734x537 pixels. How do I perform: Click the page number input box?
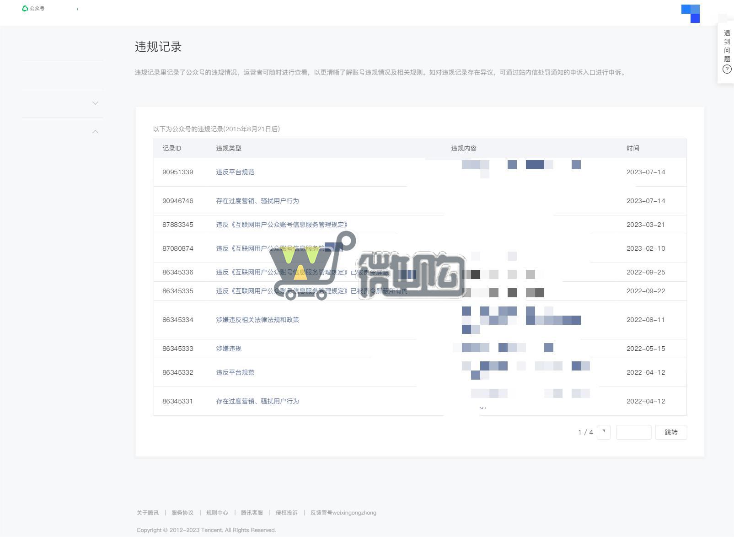coord(633,432)
